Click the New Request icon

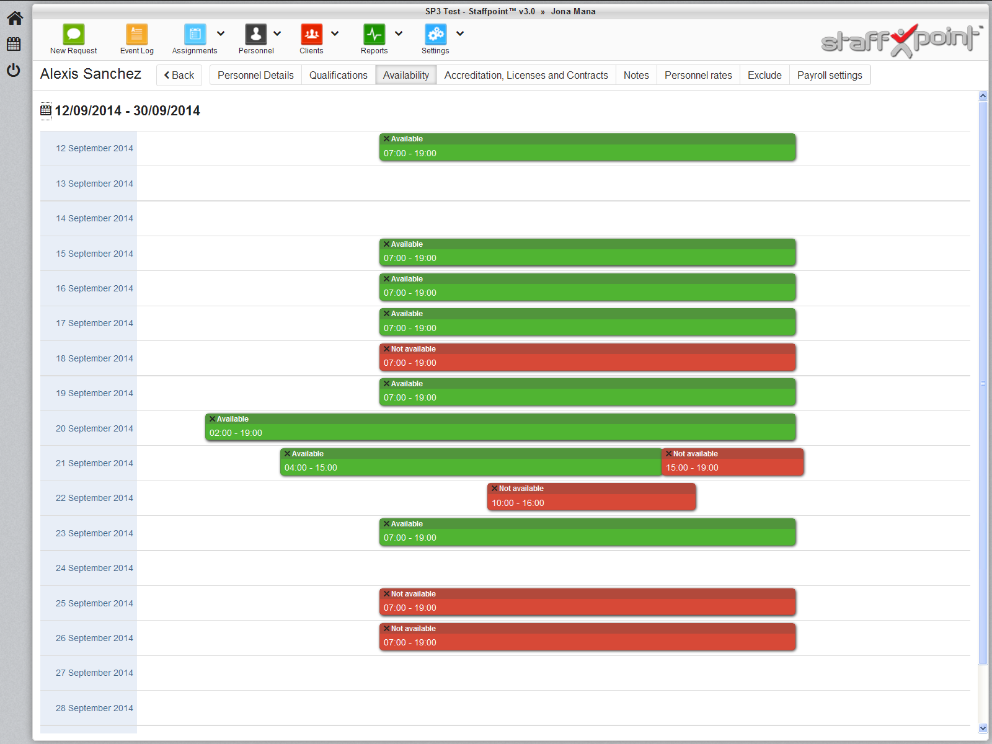pyautogui.click(x=73, y=35)
